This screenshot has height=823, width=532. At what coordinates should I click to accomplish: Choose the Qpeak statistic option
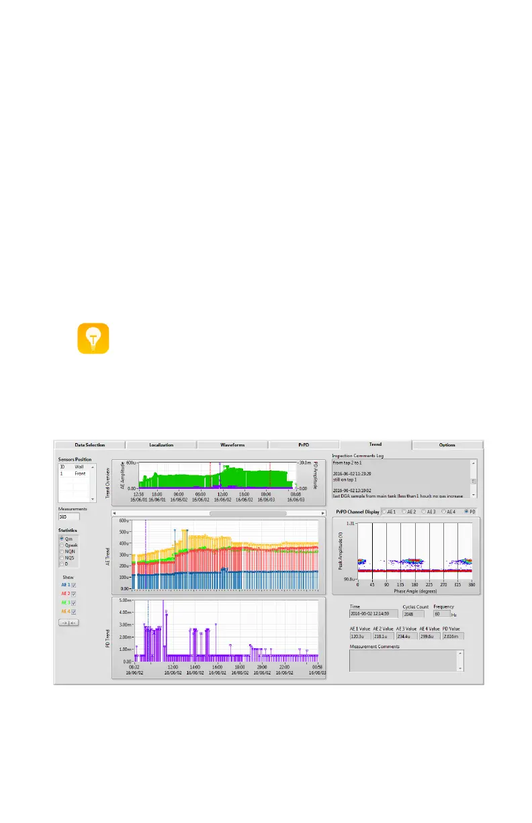(x=62, y=545)
